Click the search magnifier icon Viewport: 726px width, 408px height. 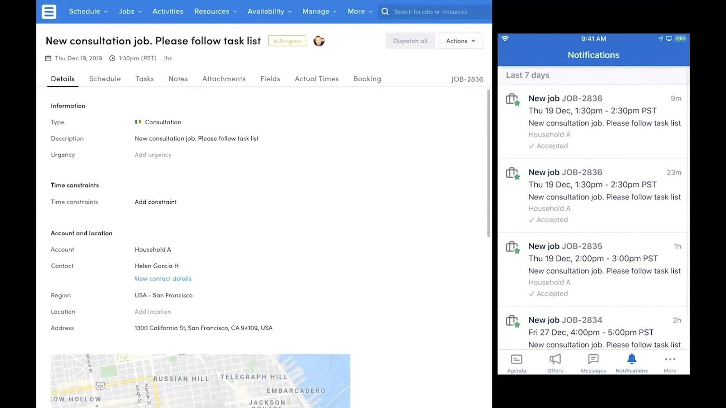[x=385, y=11]
